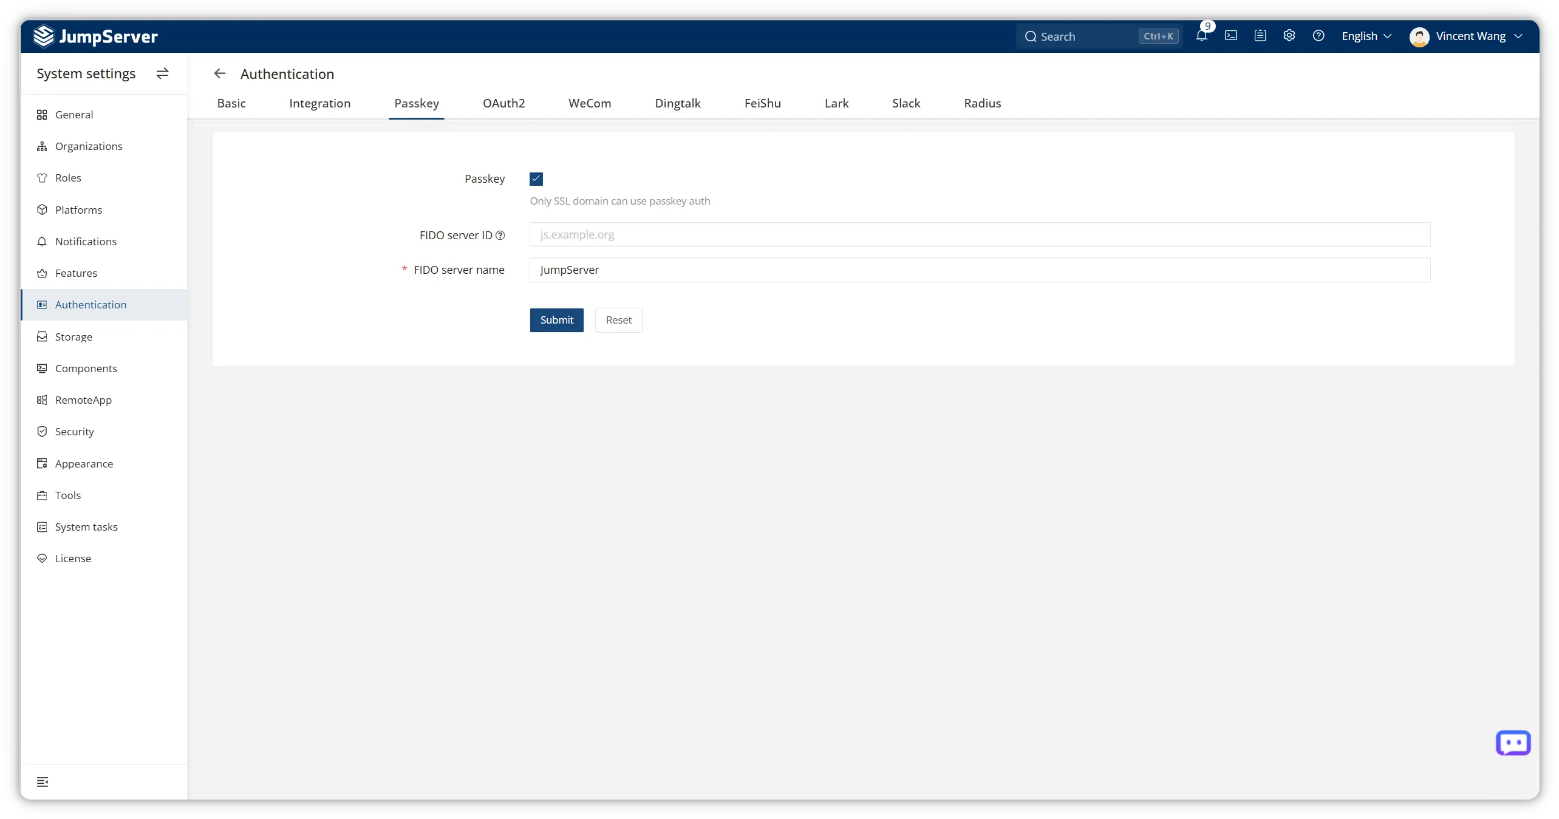Click the System tasks sidebar icon
The height and width of the screenshot is (819, 1559).
coord(42,527)
